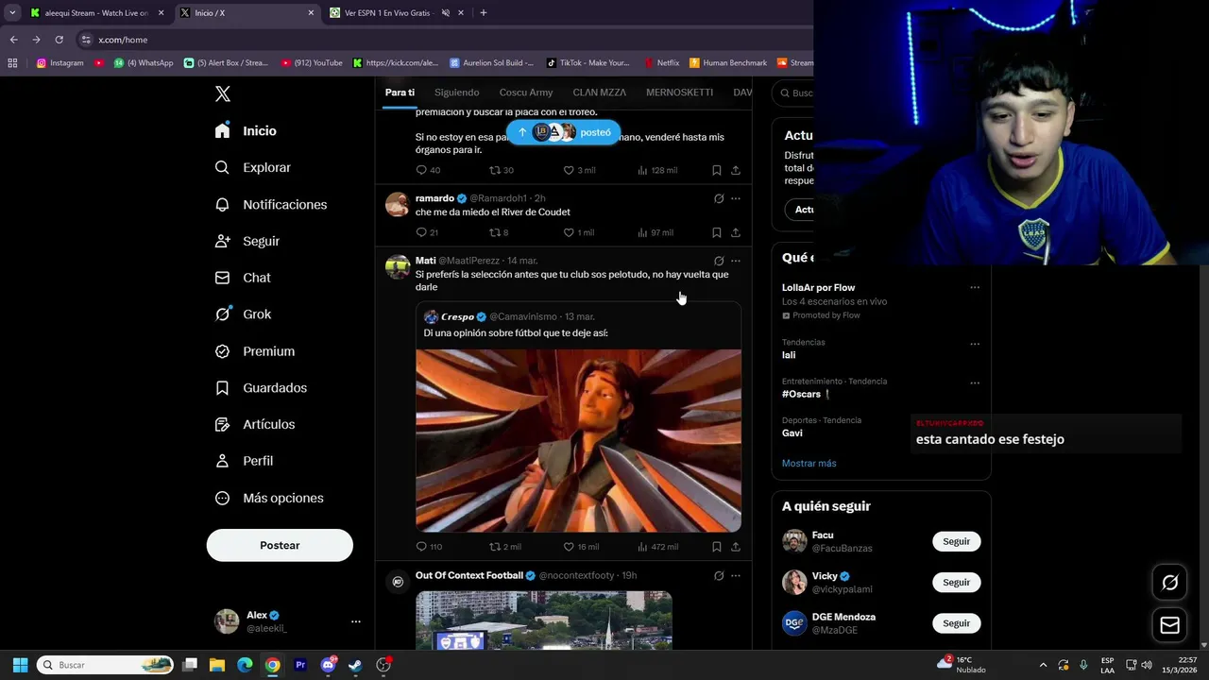
Task: Switch to MERNOSKETTI tab
Action: tap(679, 93)
